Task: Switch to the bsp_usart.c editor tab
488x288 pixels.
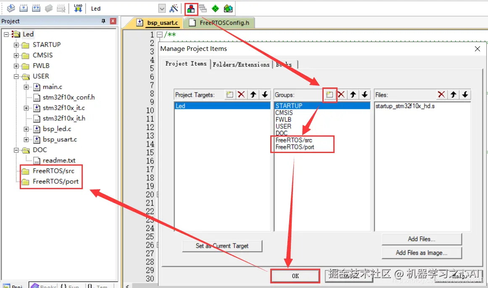Action: tap(159, 23)
